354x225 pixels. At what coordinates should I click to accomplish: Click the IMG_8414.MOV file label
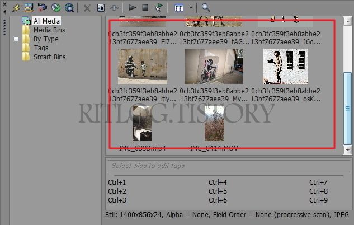(x=214, y=148)
